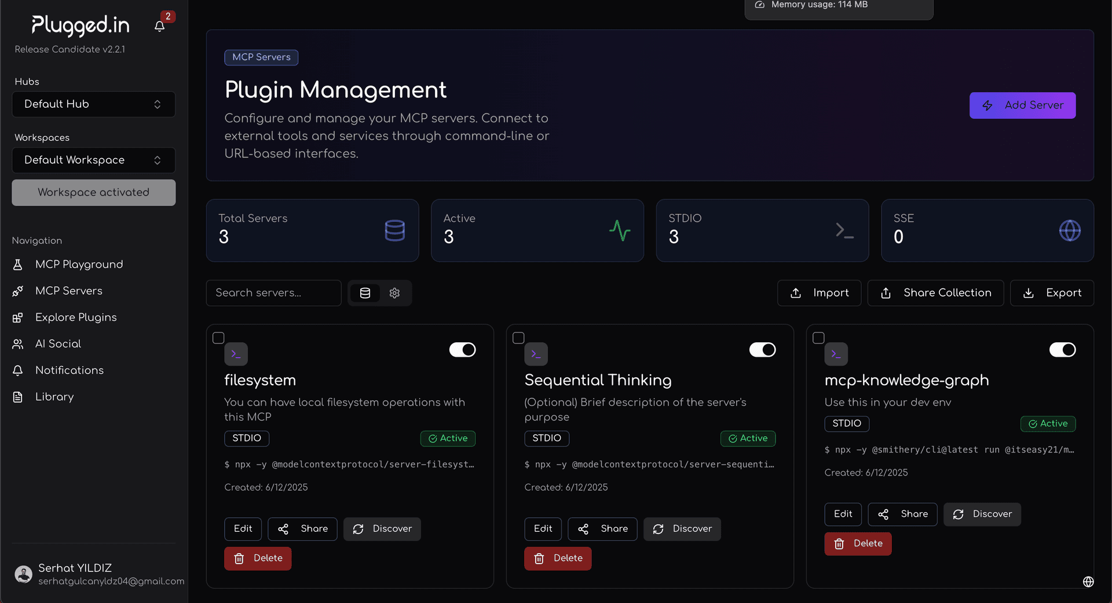Select the database view icon near search

point(365,293)
